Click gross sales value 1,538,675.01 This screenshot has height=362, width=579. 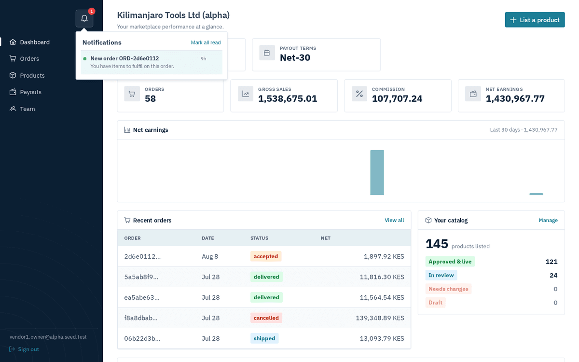(x=288, y=98)
